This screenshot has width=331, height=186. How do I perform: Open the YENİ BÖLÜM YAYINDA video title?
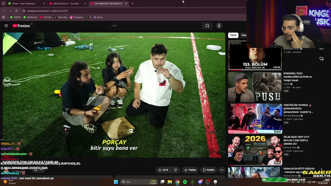pos(298,109)
